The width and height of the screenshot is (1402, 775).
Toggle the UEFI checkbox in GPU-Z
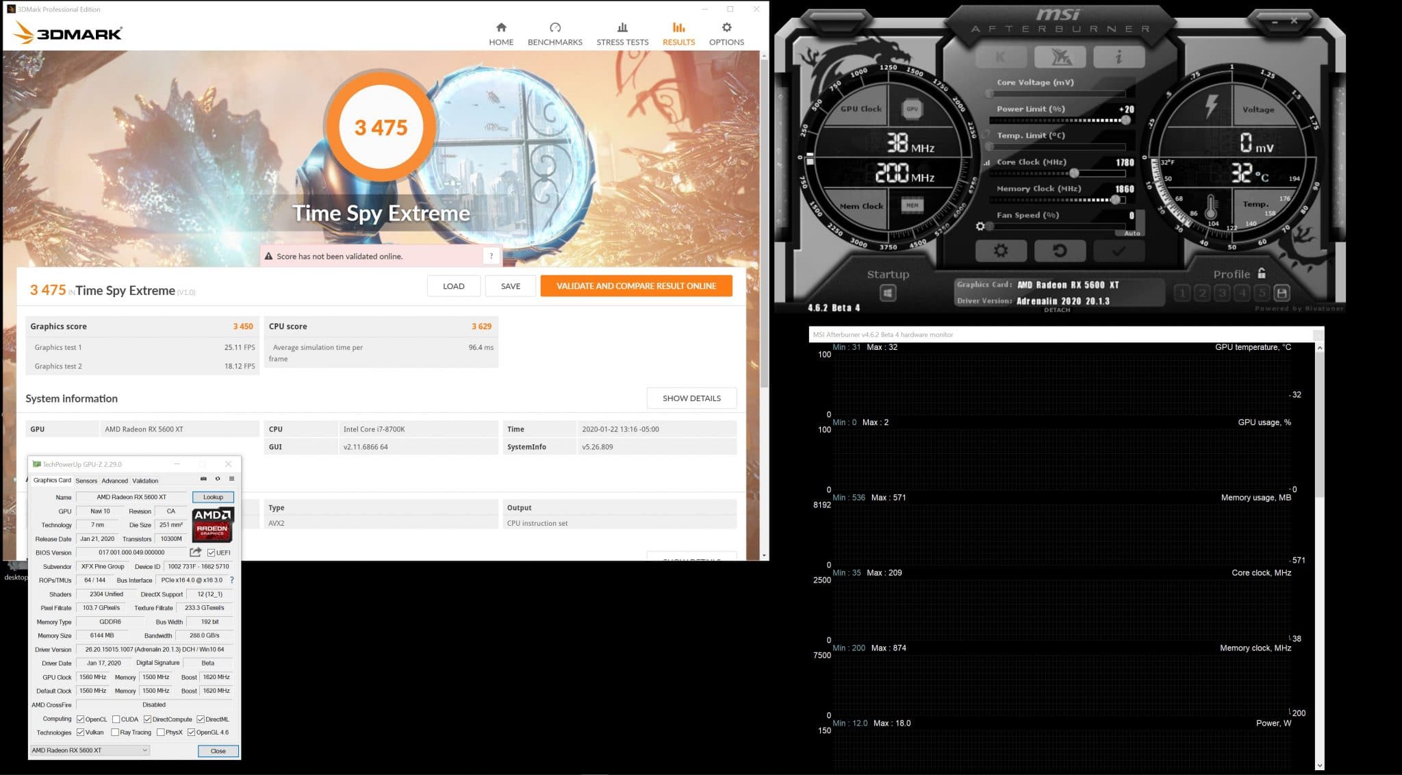(212, 552)
